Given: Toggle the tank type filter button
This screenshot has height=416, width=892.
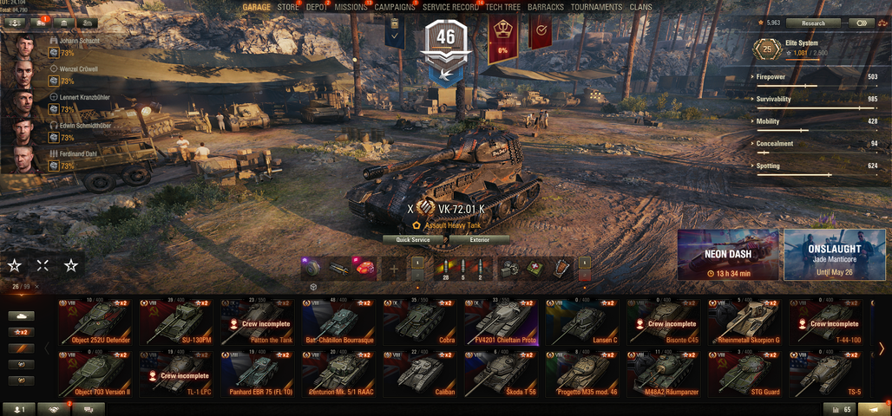Looking at the screenshot, I should pyautogui.click(x=22, y=316).
